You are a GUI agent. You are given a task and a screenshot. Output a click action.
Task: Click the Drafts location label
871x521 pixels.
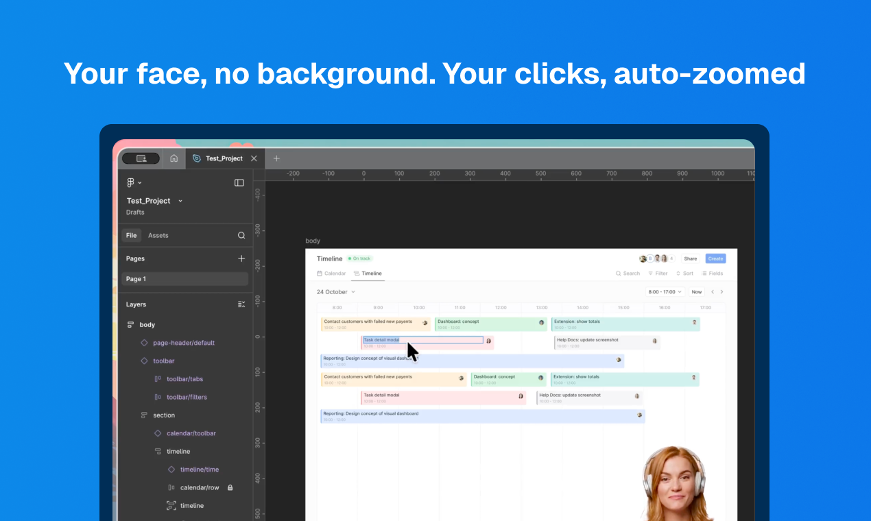tap(135, 213)
